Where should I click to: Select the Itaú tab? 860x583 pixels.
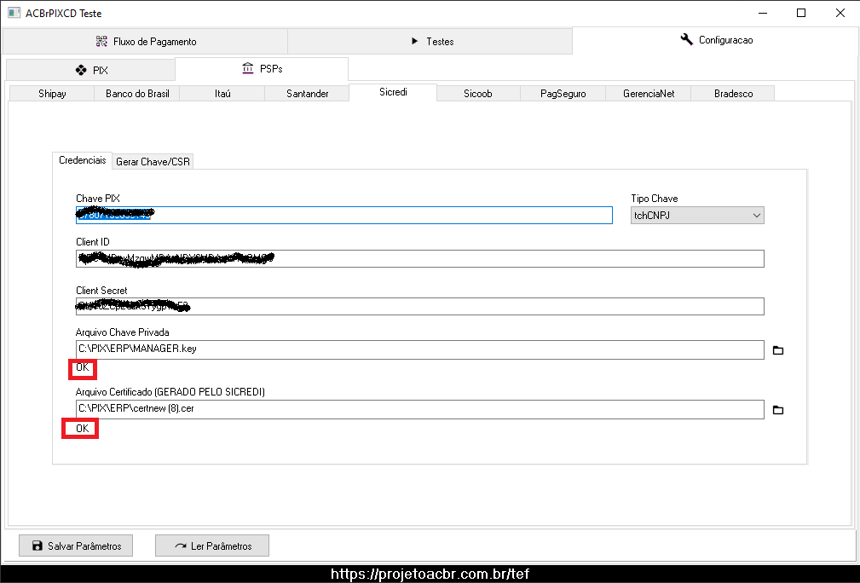click(x=222, y=94)
